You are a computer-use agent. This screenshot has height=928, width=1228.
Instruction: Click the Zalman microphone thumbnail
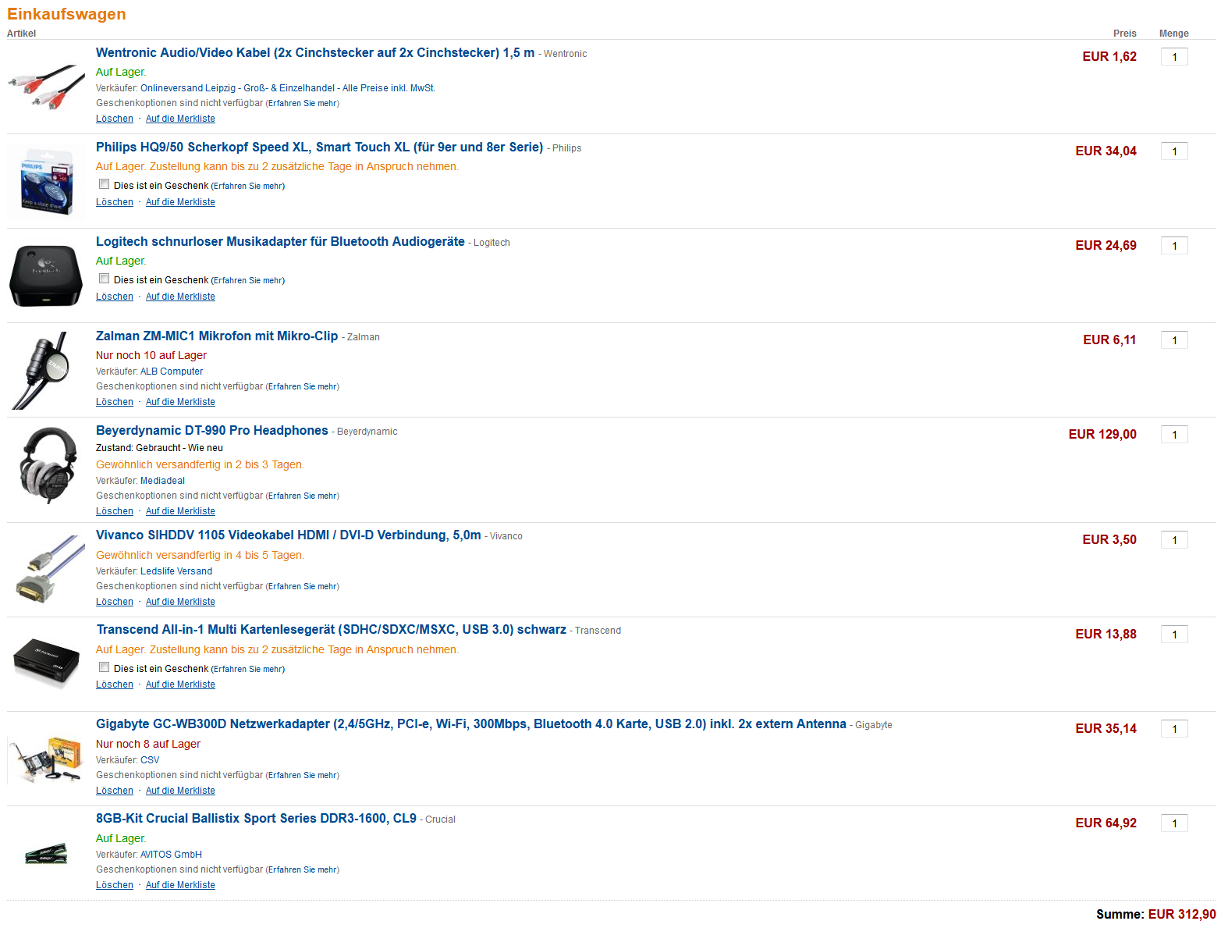coord(42,370)
